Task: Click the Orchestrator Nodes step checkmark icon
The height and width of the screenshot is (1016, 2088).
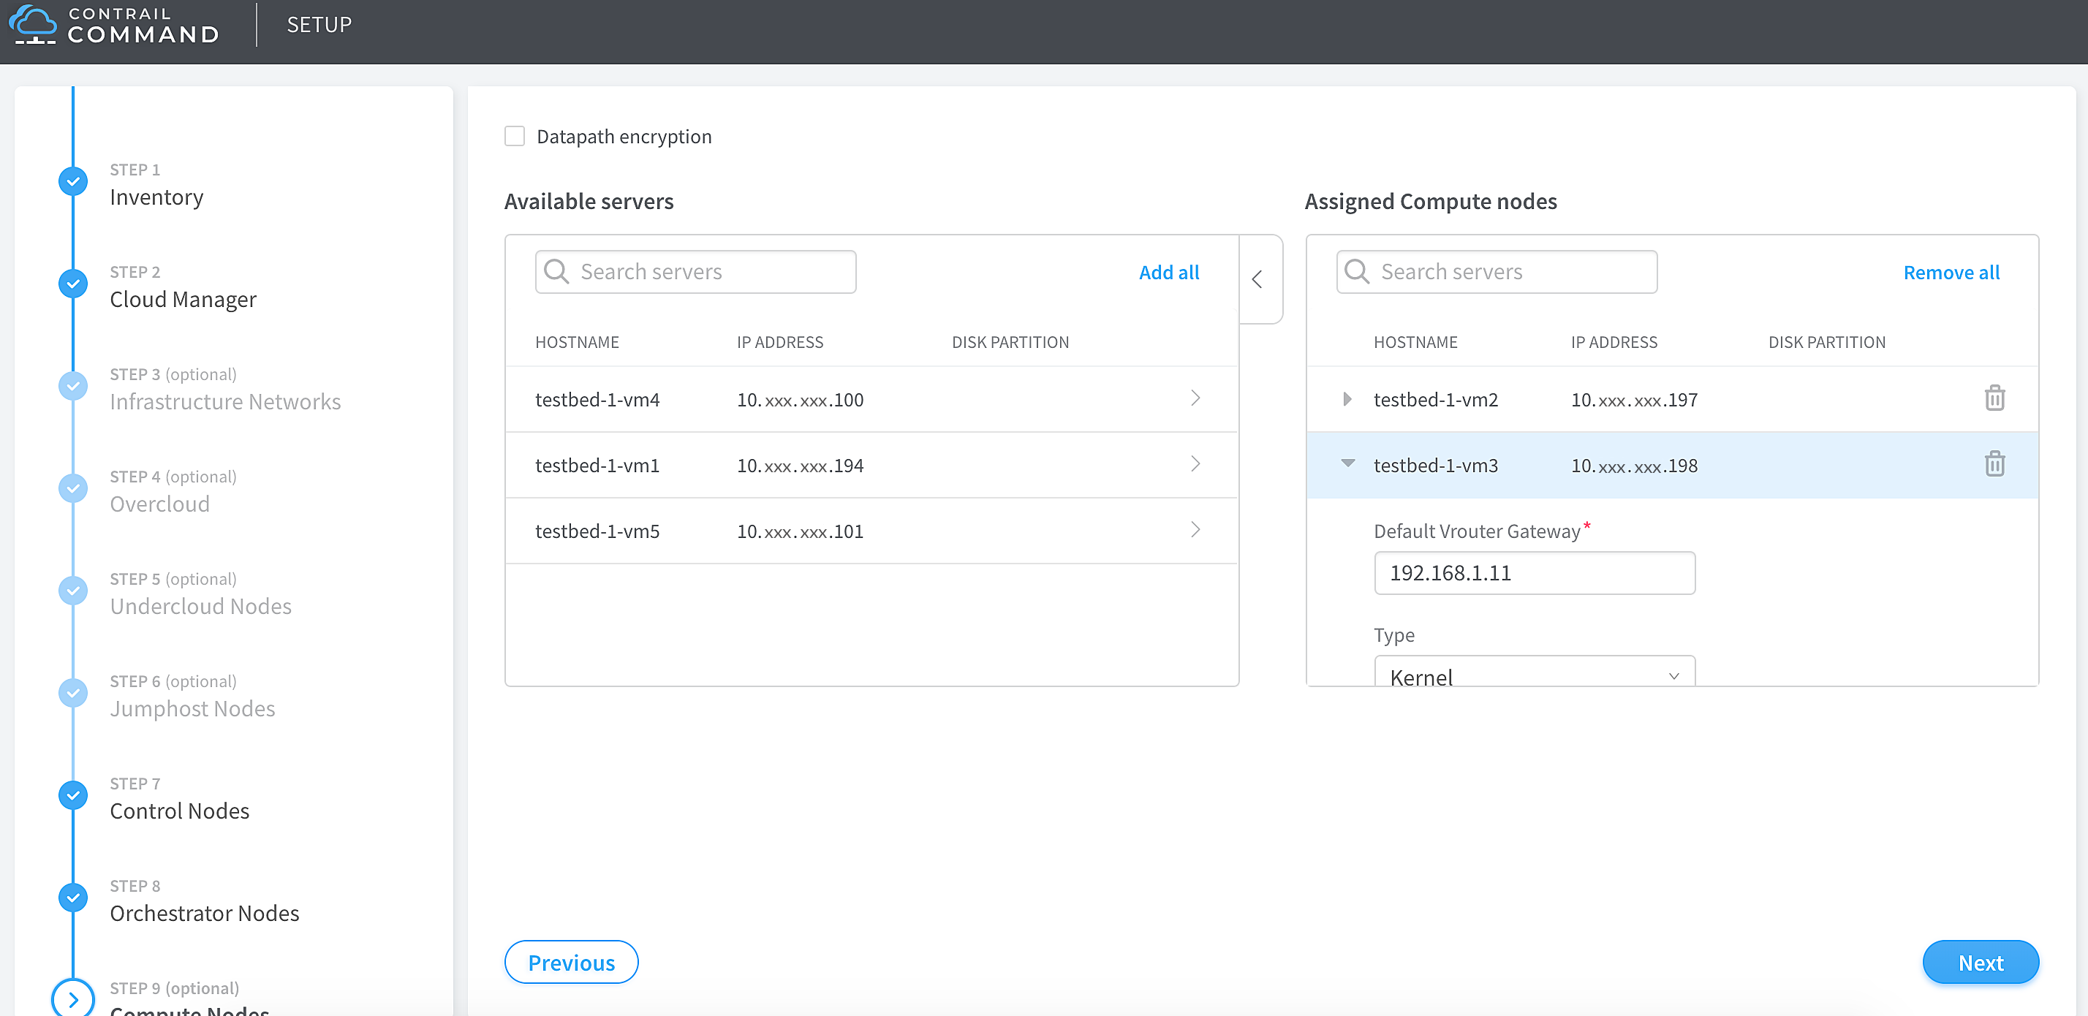Action: (x=73, y=898)
